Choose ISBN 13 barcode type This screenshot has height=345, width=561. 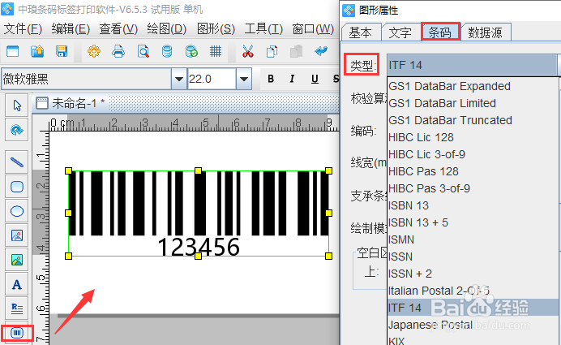point(473,205)
